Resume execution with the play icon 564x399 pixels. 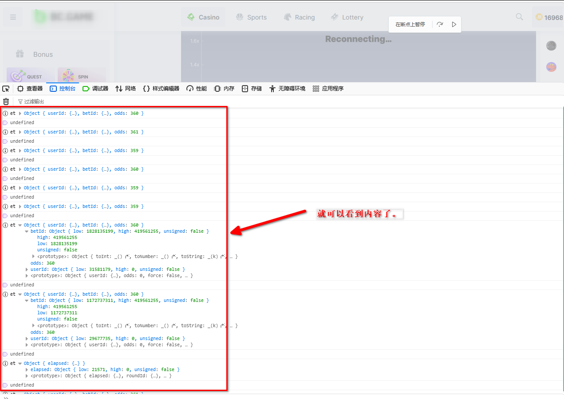pyautogui.click(x=454, y=24)
